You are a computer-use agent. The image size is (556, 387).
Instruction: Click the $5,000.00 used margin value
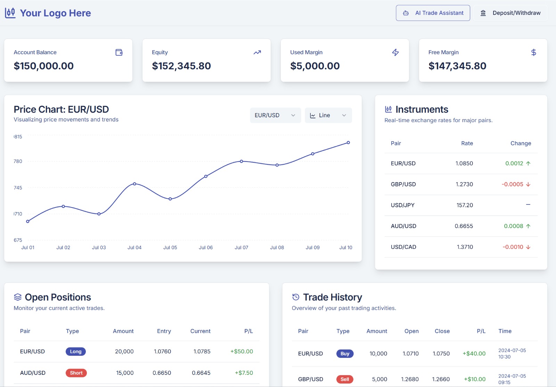point(315,66)
